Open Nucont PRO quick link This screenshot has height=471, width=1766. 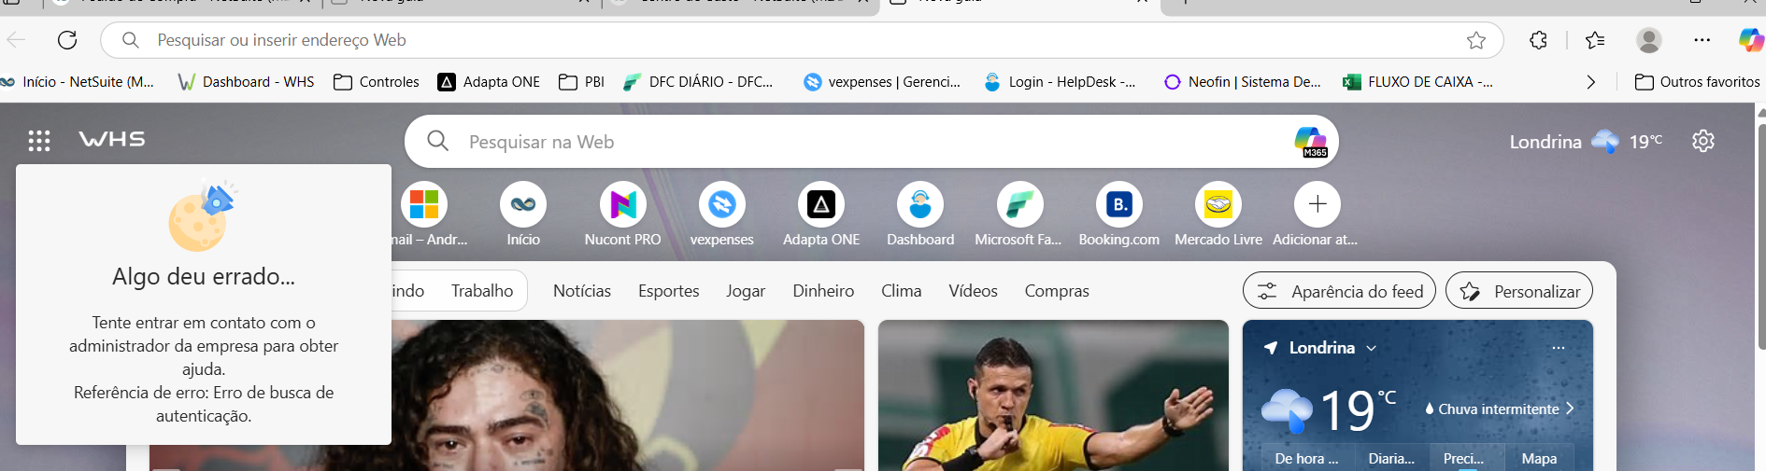click(x=622, y=205)
